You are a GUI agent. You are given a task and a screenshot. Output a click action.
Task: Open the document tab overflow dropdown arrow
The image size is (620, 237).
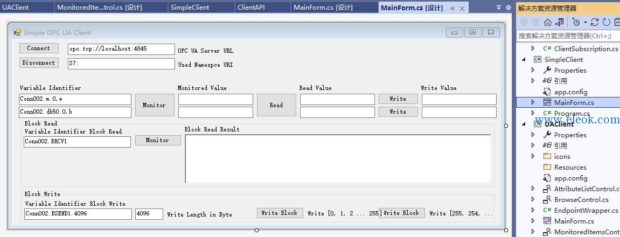(x=499, y=8)
